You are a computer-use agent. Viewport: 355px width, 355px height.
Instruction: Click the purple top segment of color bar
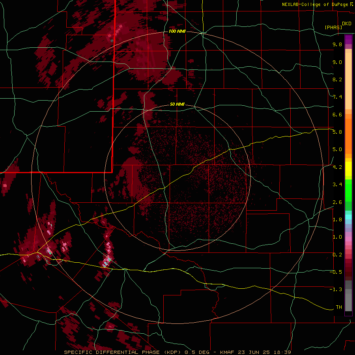point(348,39)
